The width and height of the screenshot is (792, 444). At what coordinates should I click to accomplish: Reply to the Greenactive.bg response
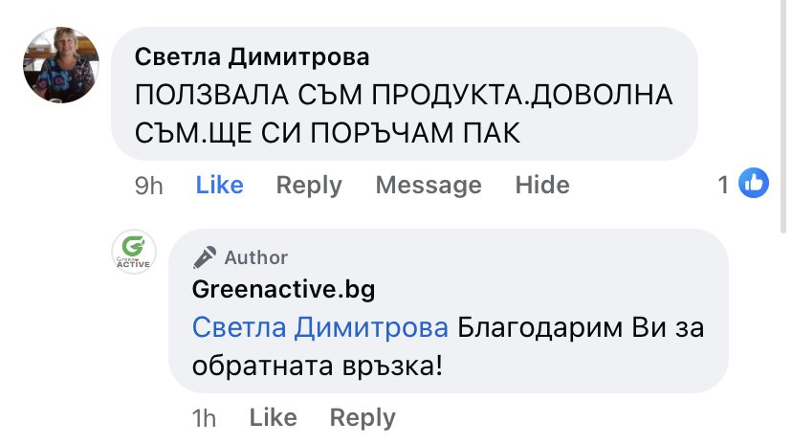pos(363,419)
